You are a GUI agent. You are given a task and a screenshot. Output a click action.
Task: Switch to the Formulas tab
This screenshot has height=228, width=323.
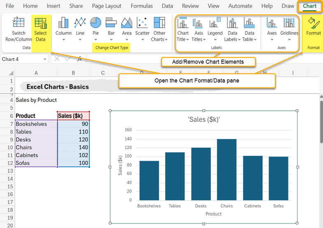(142, 6)
